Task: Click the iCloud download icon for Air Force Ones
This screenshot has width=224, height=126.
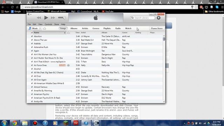Action: point(68,65)
